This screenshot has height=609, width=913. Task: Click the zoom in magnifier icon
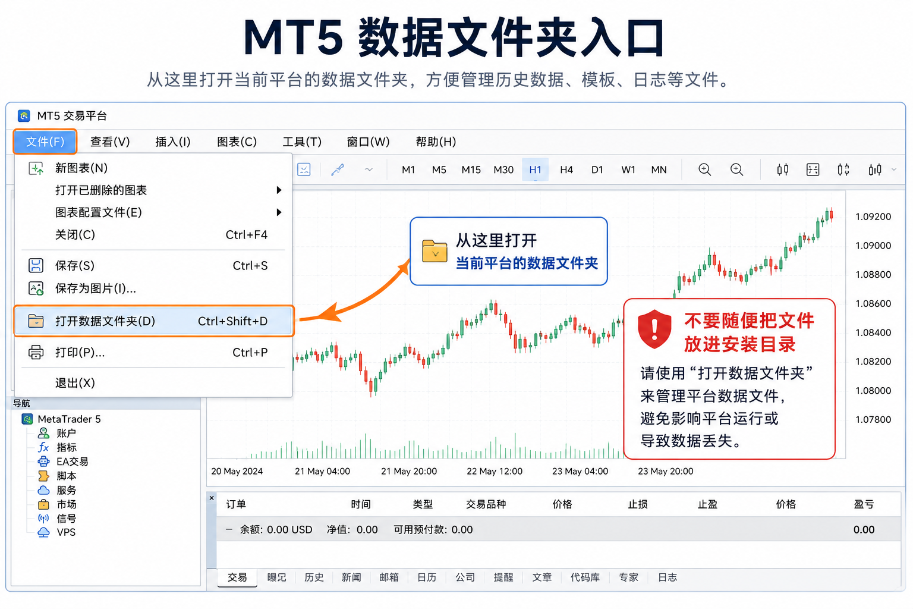705,169
